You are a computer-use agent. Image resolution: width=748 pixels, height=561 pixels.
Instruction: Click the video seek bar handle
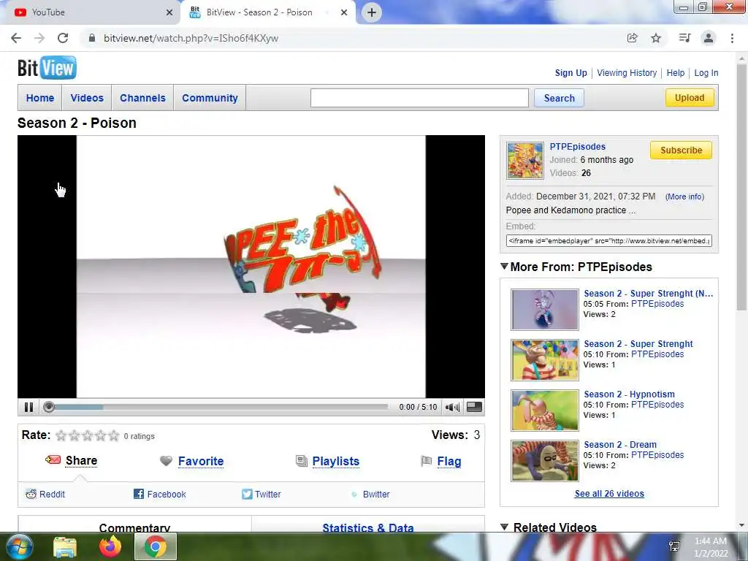[49, 407]
